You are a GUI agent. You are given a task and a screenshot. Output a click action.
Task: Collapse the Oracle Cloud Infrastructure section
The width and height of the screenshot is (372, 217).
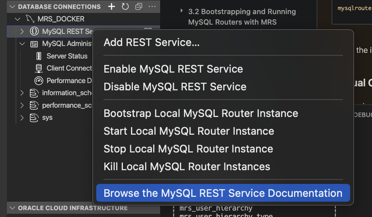coord(12,208)
